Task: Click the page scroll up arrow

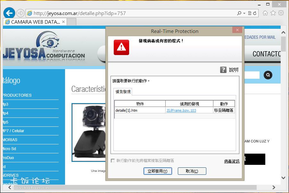Action: coord(283,33)
